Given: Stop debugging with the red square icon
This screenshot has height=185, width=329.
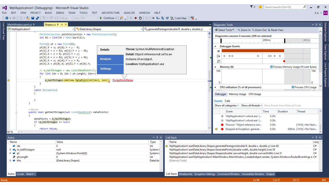Looking at the screenshot, I should [x=135, y=18].
